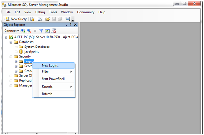Image resolution: width=204 pixels, height=135 pixels.
Task: Select New Login from context menu
Action: 51,65
